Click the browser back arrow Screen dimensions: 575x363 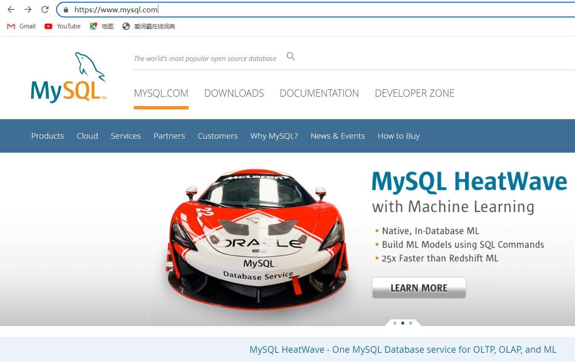click(x=11, y=9)
